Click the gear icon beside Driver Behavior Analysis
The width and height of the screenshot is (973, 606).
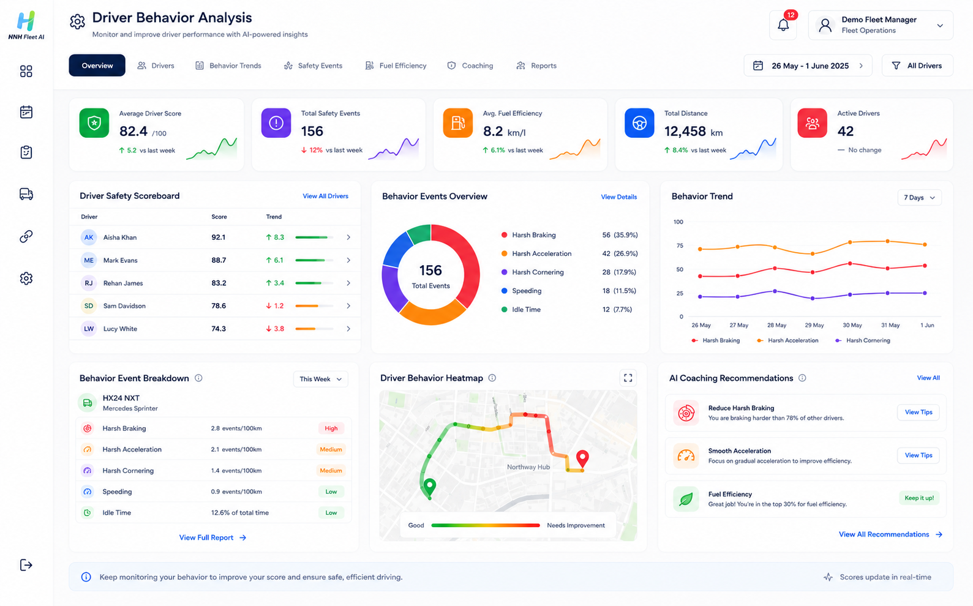click(x=77, y=22)
